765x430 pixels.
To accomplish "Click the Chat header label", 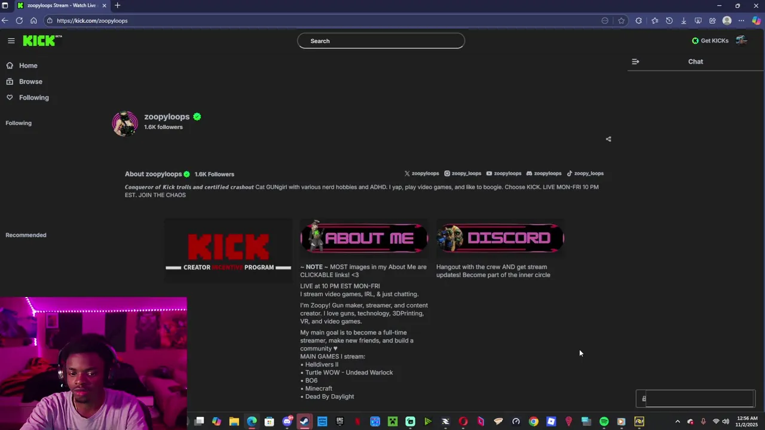I will pos(696,62).
